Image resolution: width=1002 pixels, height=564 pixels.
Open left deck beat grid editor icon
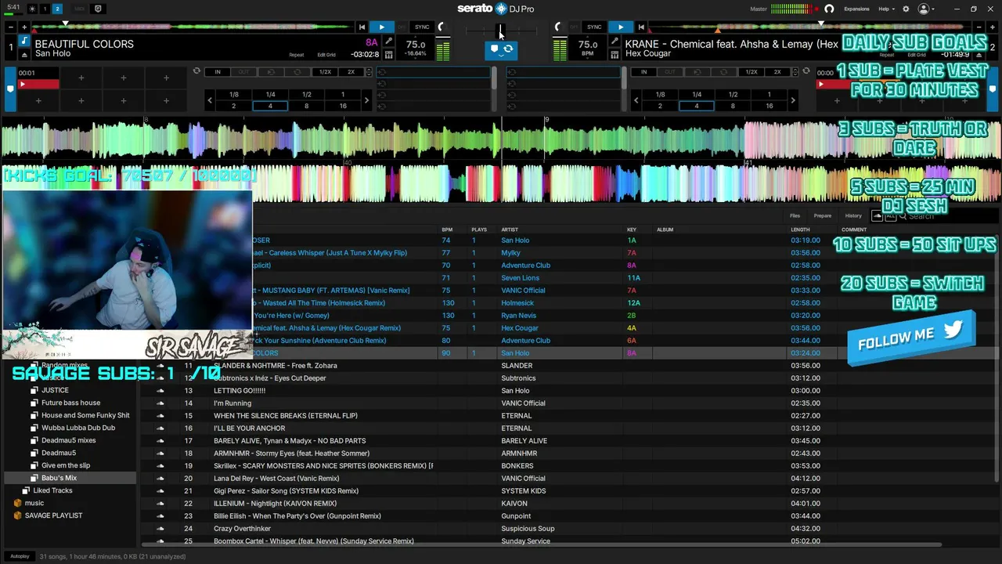pos(389,42)
